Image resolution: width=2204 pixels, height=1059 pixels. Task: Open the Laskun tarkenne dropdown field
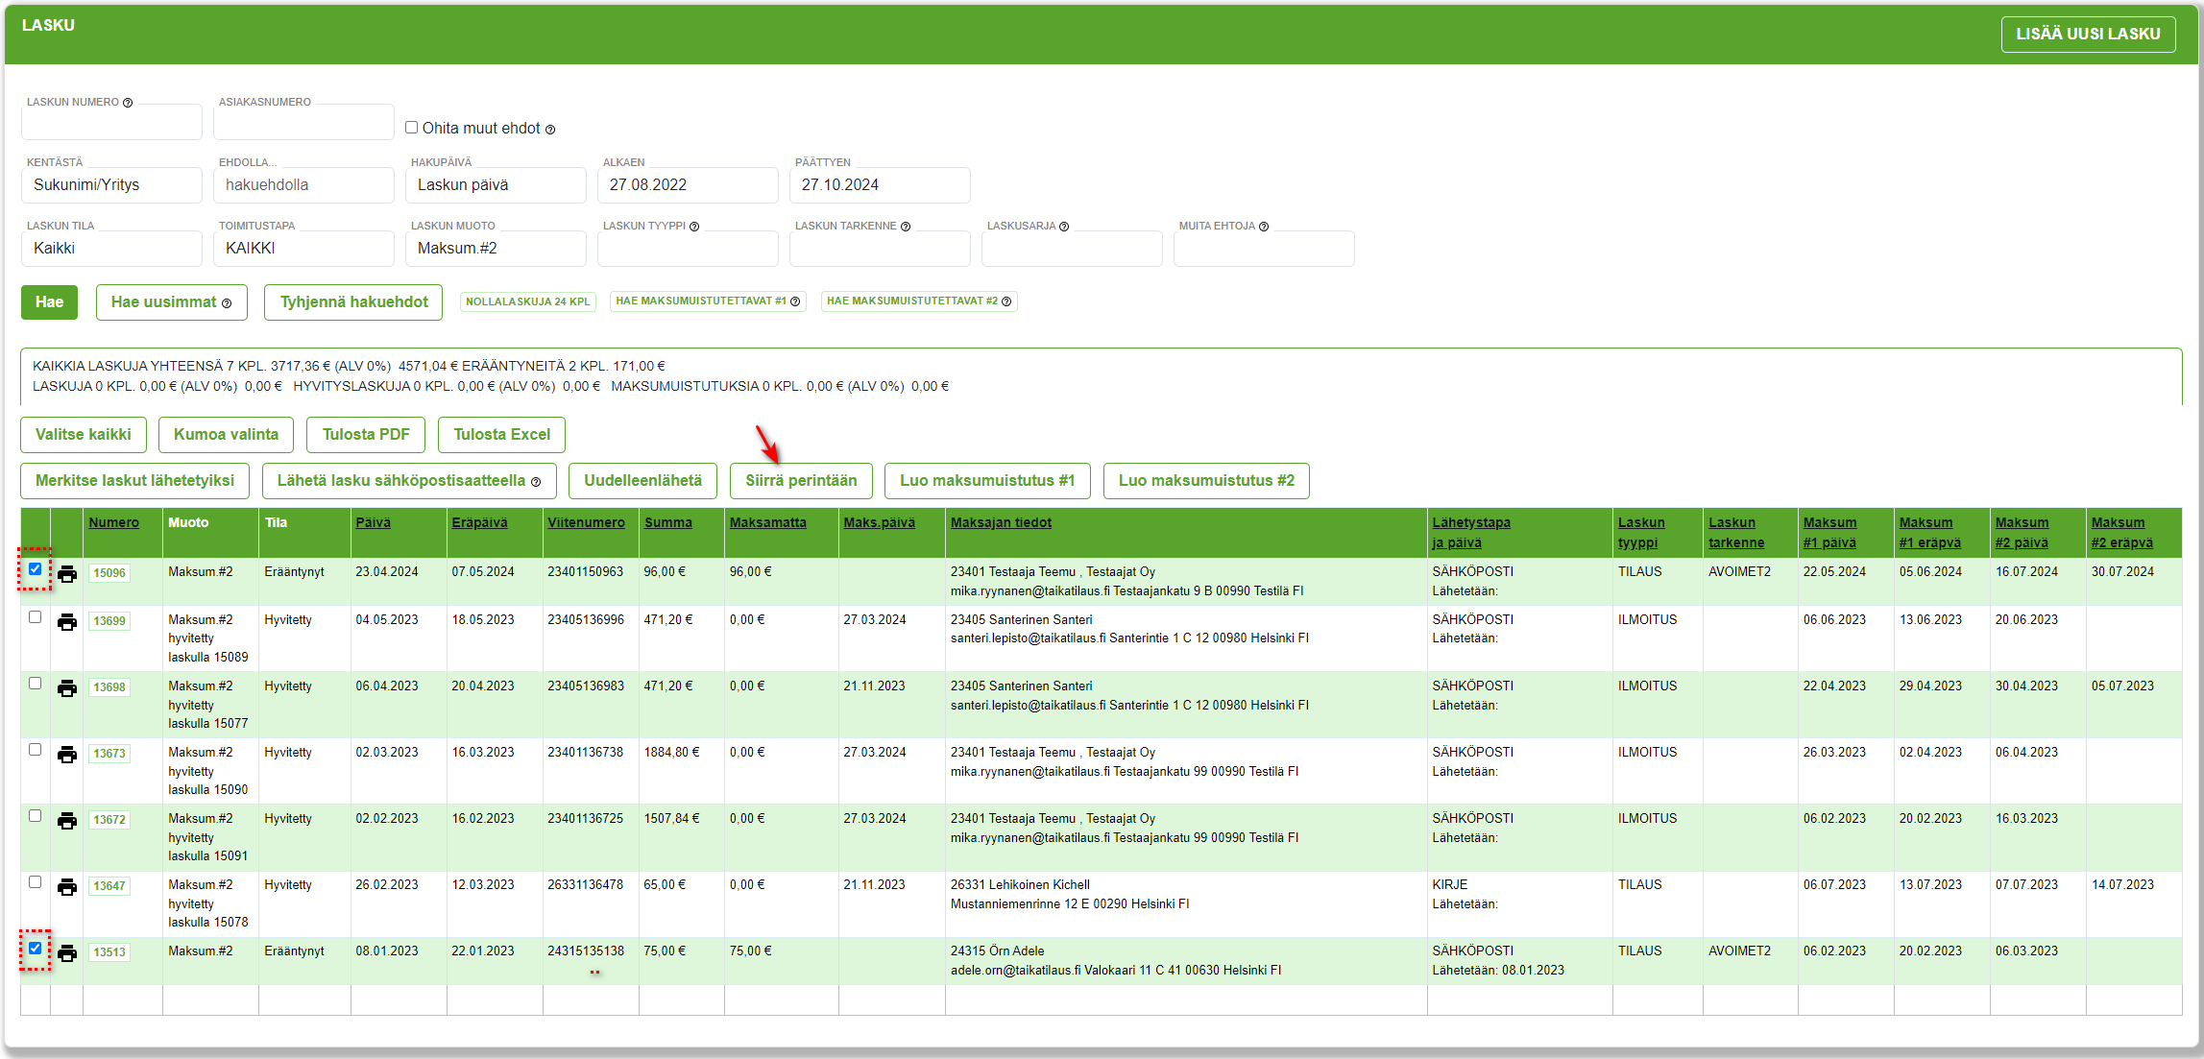click(880, 249)
